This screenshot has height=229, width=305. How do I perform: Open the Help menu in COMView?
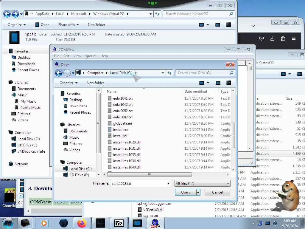point(104,56)
